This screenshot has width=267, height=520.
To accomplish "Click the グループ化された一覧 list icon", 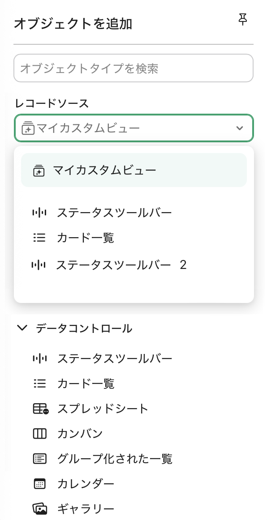I will tap(40, 459).
